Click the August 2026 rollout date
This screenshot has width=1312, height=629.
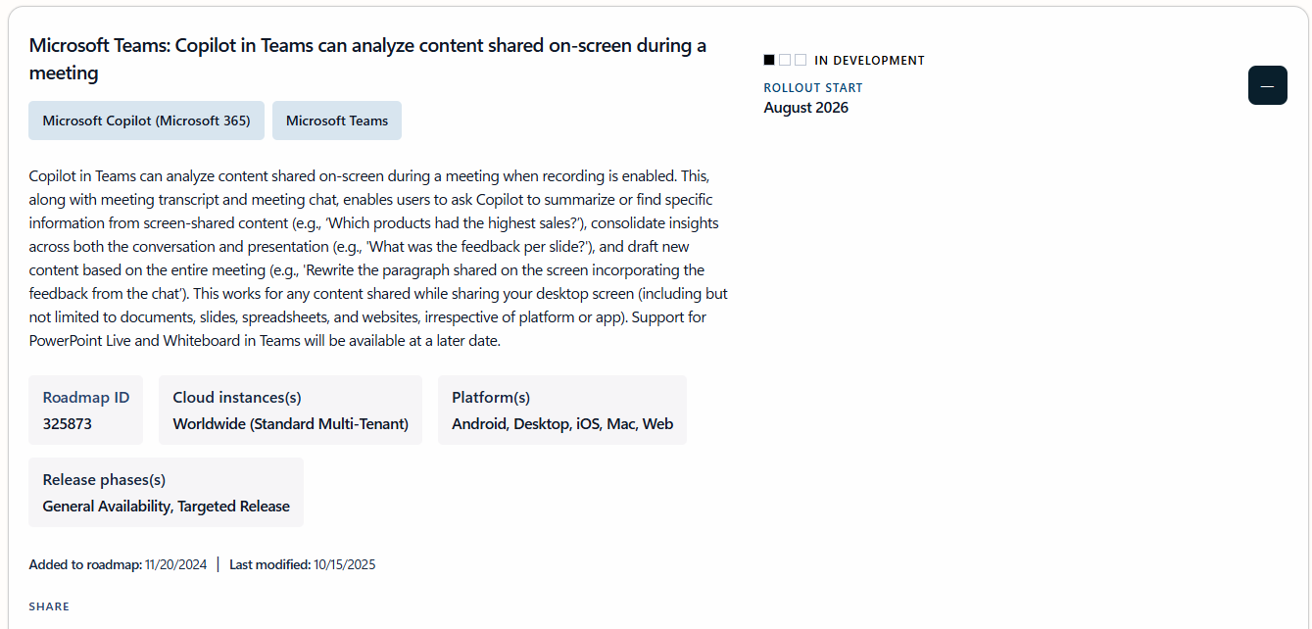[x=806, y=108]
